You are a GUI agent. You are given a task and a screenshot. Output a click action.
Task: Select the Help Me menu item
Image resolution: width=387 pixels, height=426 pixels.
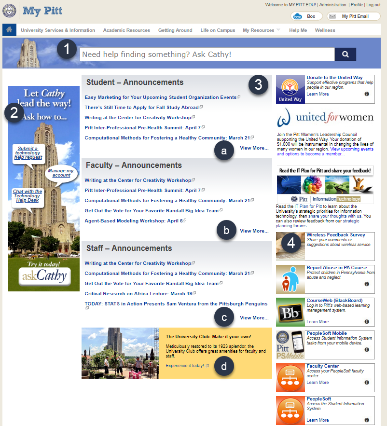[298, 30]
